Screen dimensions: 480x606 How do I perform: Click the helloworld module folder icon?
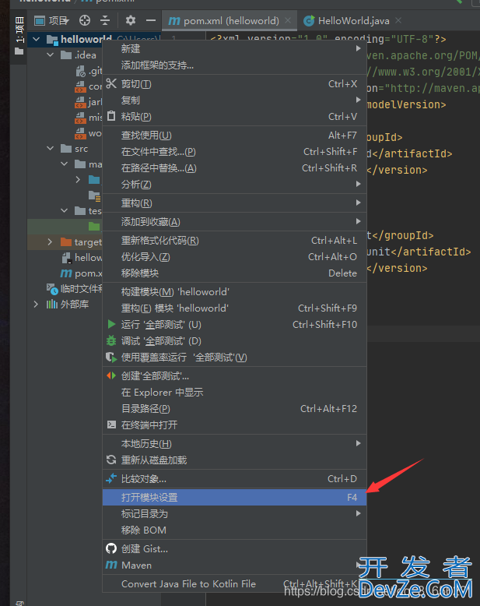(52, 40)
